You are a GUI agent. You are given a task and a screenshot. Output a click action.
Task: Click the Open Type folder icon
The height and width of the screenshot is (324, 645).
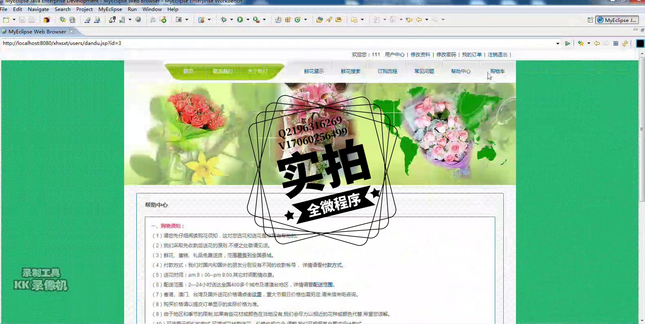click(319, 20)
